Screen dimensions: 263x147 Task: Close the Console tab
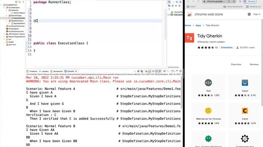coord(76,71)
